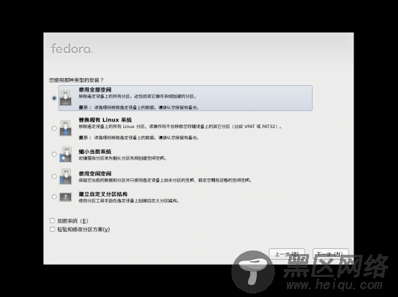The image size is (398, 297).
Task: Click the 使用全部空间 disk icon
Action: pyautogui.click(x=65, y=97)
